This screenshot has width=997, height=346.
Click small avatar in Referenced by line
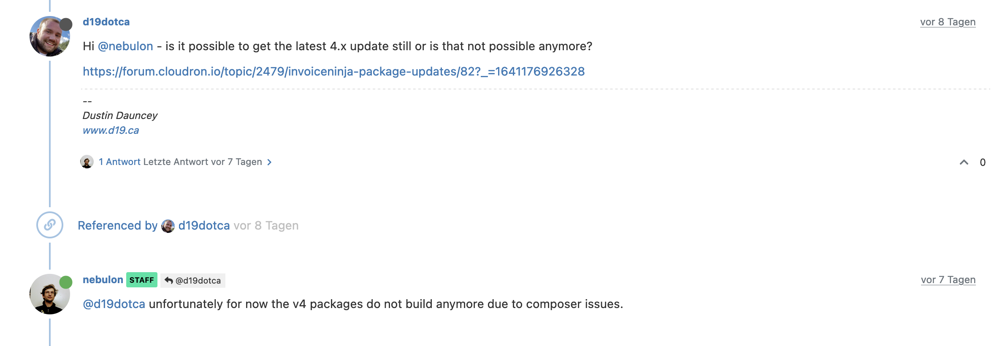coord(168,226)
